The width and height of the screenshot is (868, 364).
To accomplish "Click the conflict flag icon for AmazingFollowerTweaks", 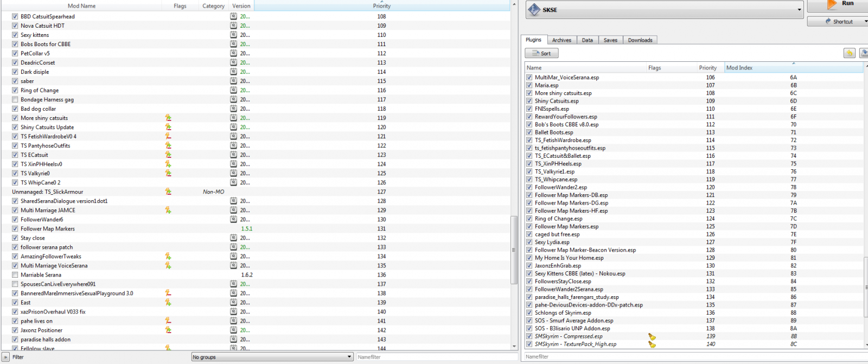I will pos(168,256).
